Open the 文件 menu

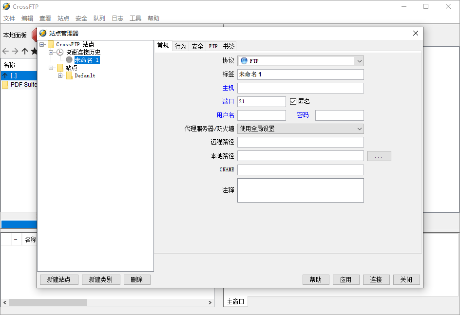coord(9,19)
